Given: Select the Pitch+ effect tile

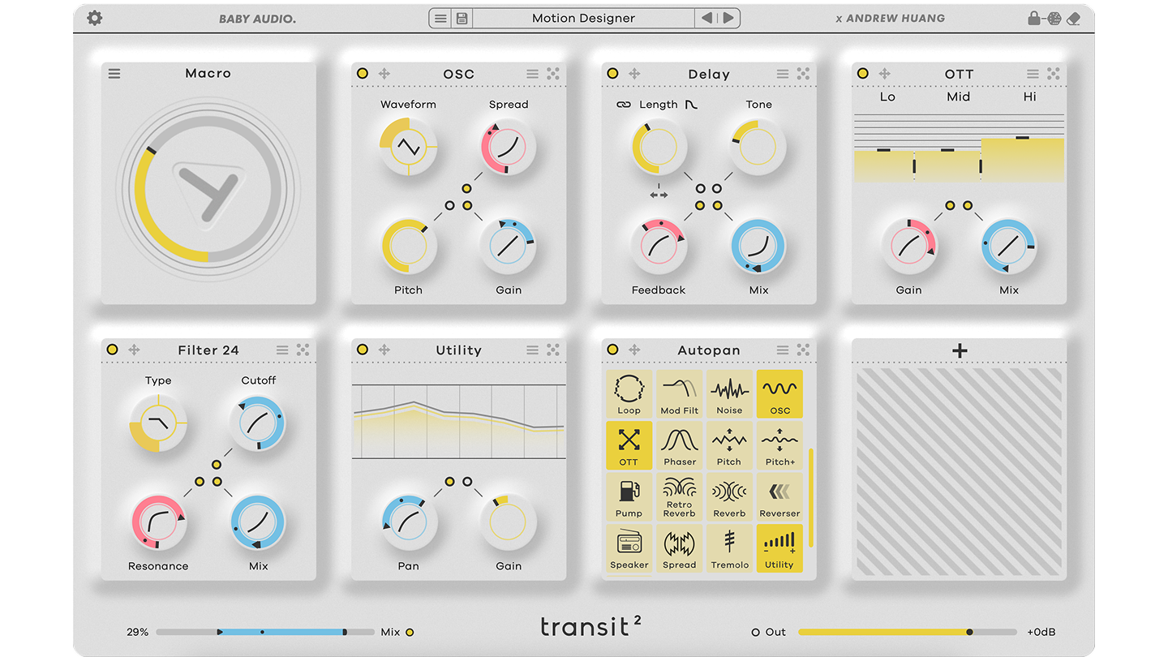Looking at the screenshot, I should coord(779,445).
